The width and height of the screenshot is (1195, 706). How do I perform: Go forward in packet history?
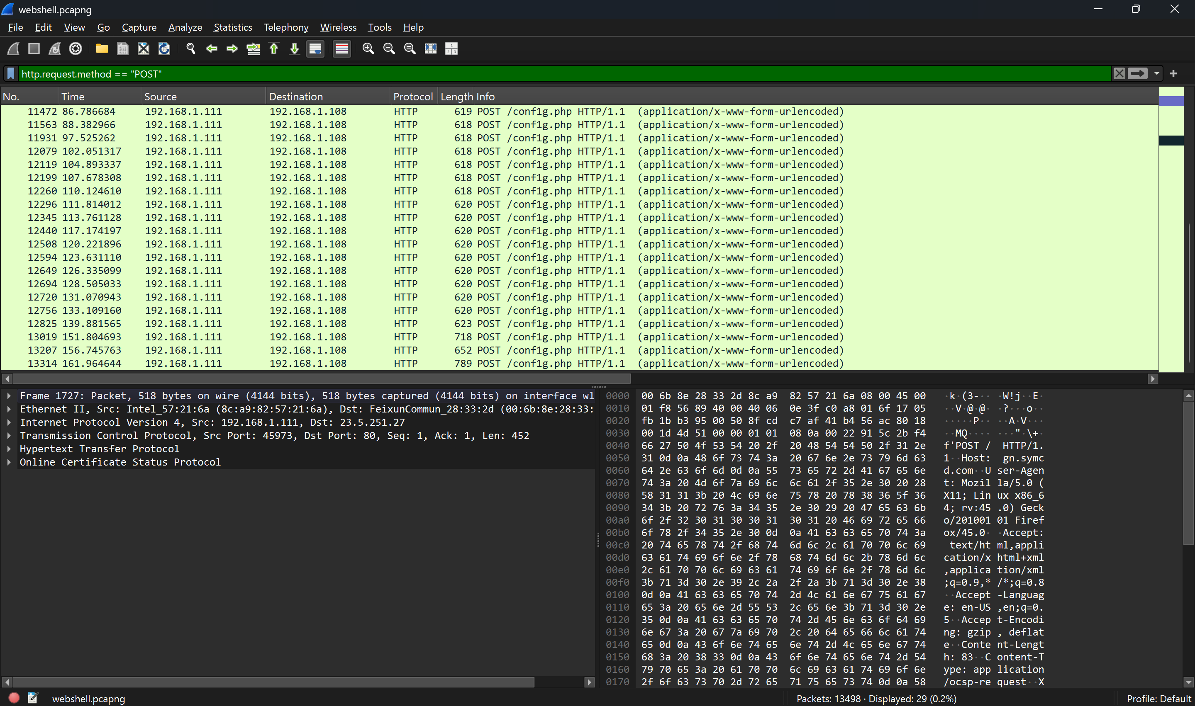[x=232, y=49]
